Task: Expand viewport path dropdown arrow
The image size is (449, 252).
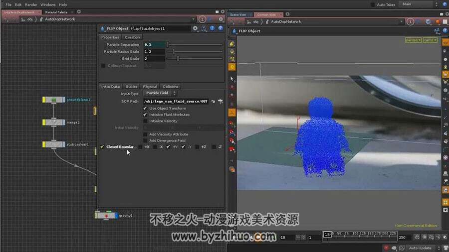Action: [401, 22]
